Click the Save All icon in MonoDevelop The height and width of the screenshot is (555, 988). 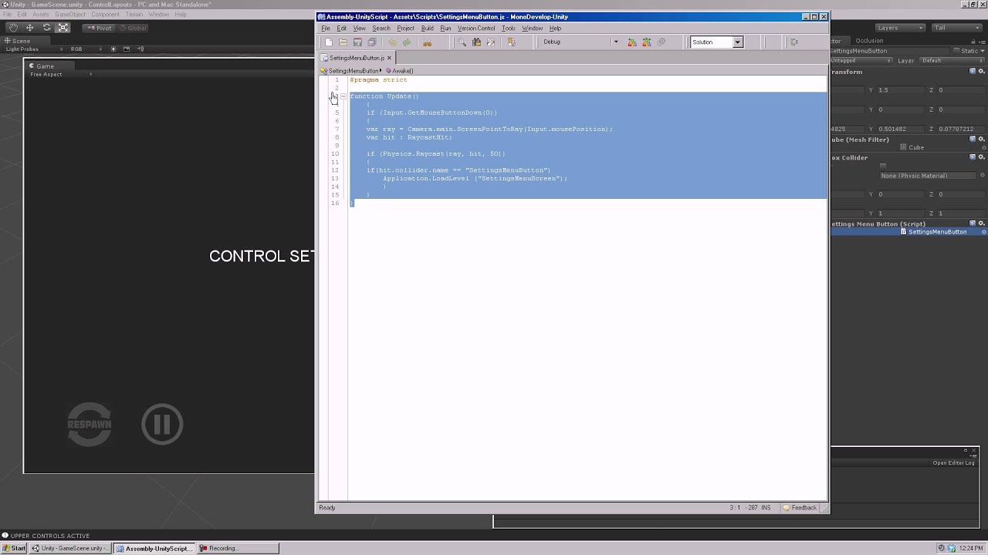(x=371, y=42)
